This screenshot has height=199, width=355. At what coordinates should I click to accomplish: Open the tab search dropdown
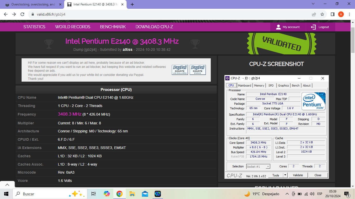click(x=313, y=4)
